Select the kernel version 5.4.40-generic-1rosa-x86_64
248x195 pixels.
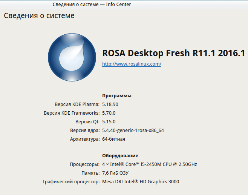coord(133,131)
